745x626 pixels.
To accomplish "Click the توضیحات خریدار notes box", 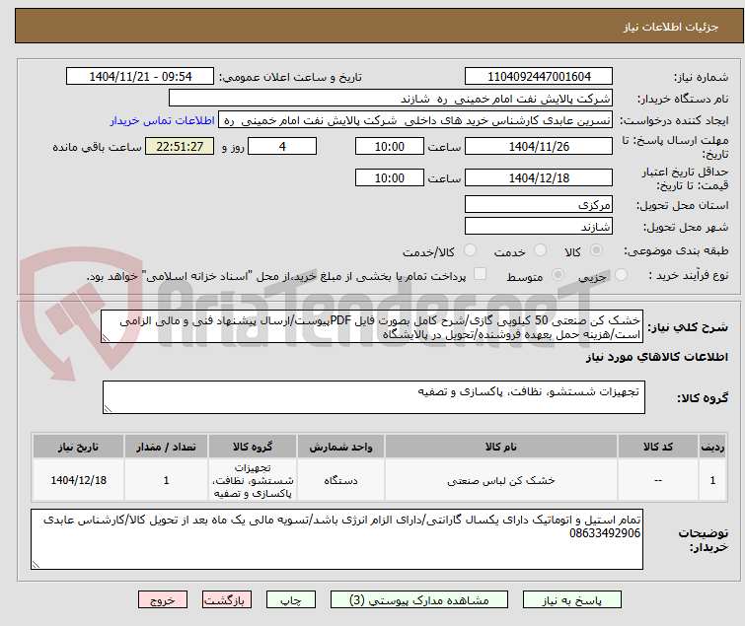I will coord(336,539).
